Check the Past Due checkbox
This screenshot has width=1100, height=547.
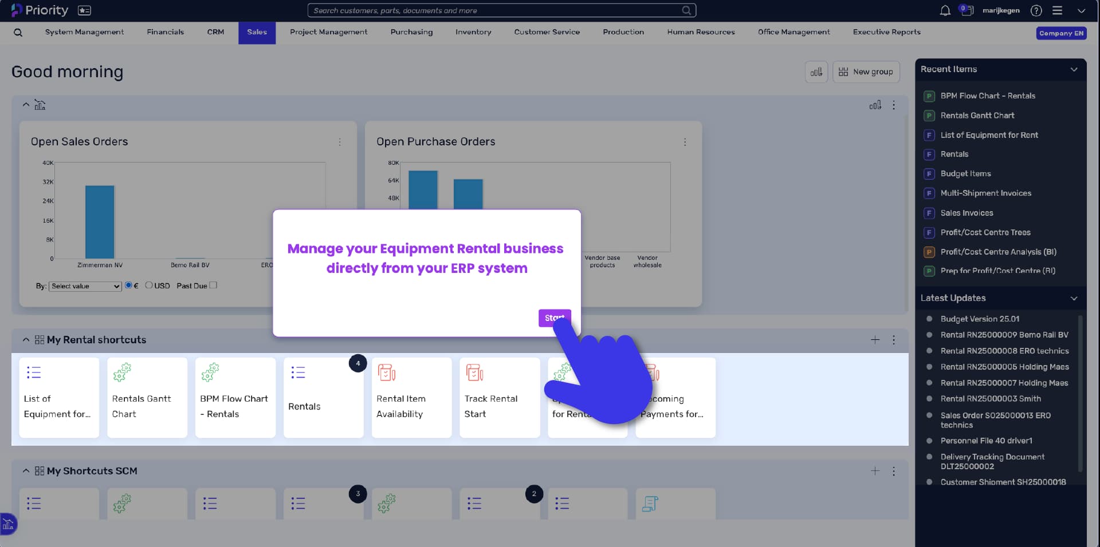(213, 285)
